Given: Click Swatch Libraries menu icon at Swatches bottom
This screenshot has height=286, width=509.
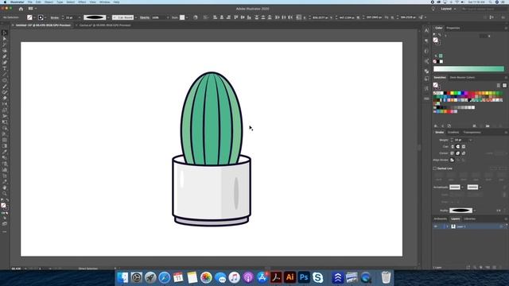Looking at the screenshot, I should click(x=436, y=126).
